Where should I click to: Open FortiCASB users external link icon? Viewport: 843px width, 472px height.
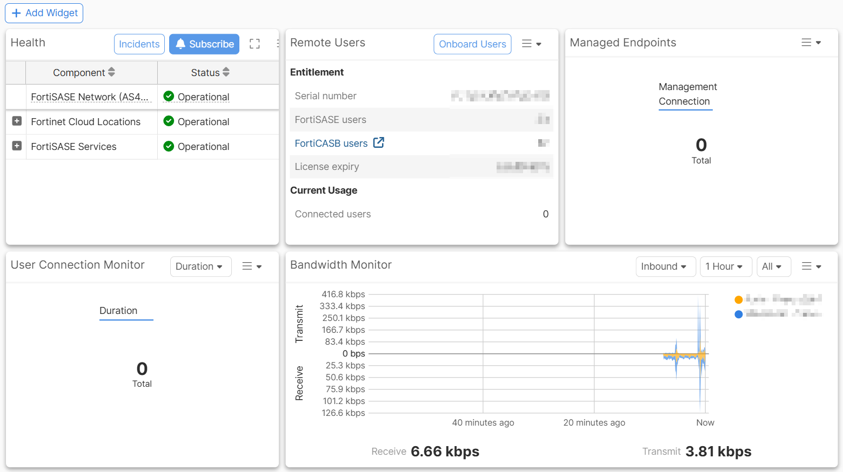click(379, 143)
